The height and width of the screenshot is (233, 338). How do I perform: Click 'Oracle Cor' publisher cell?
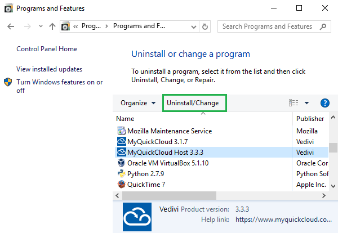312,163
